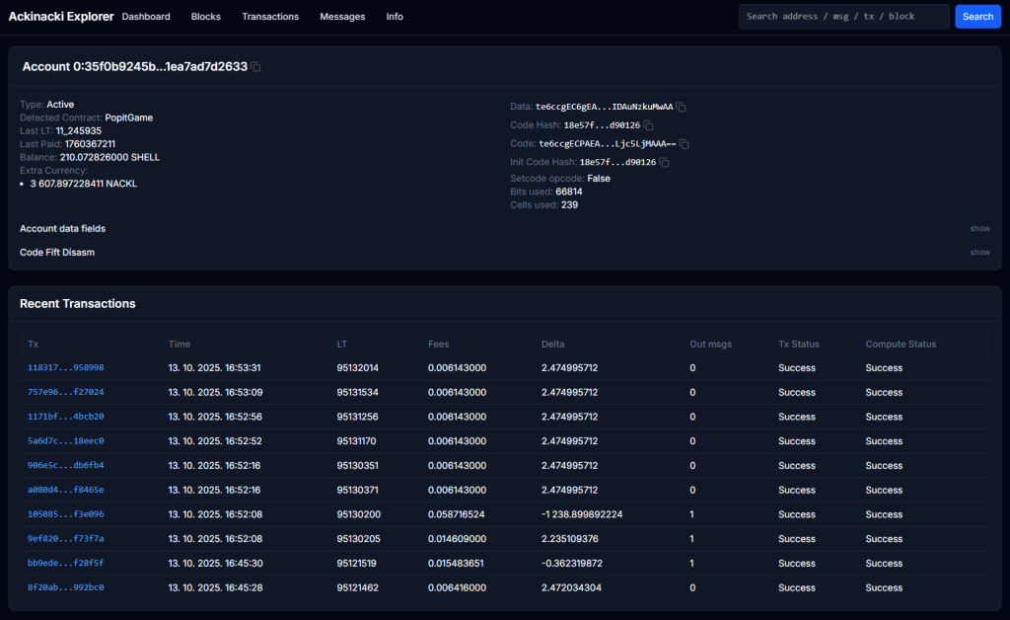Go to the Blocks page
1010x620 pixels.
(x=206, y=17)
